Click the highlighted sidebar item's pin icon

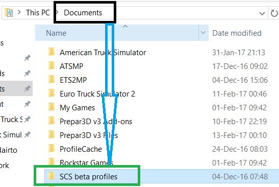coord(28,88)
